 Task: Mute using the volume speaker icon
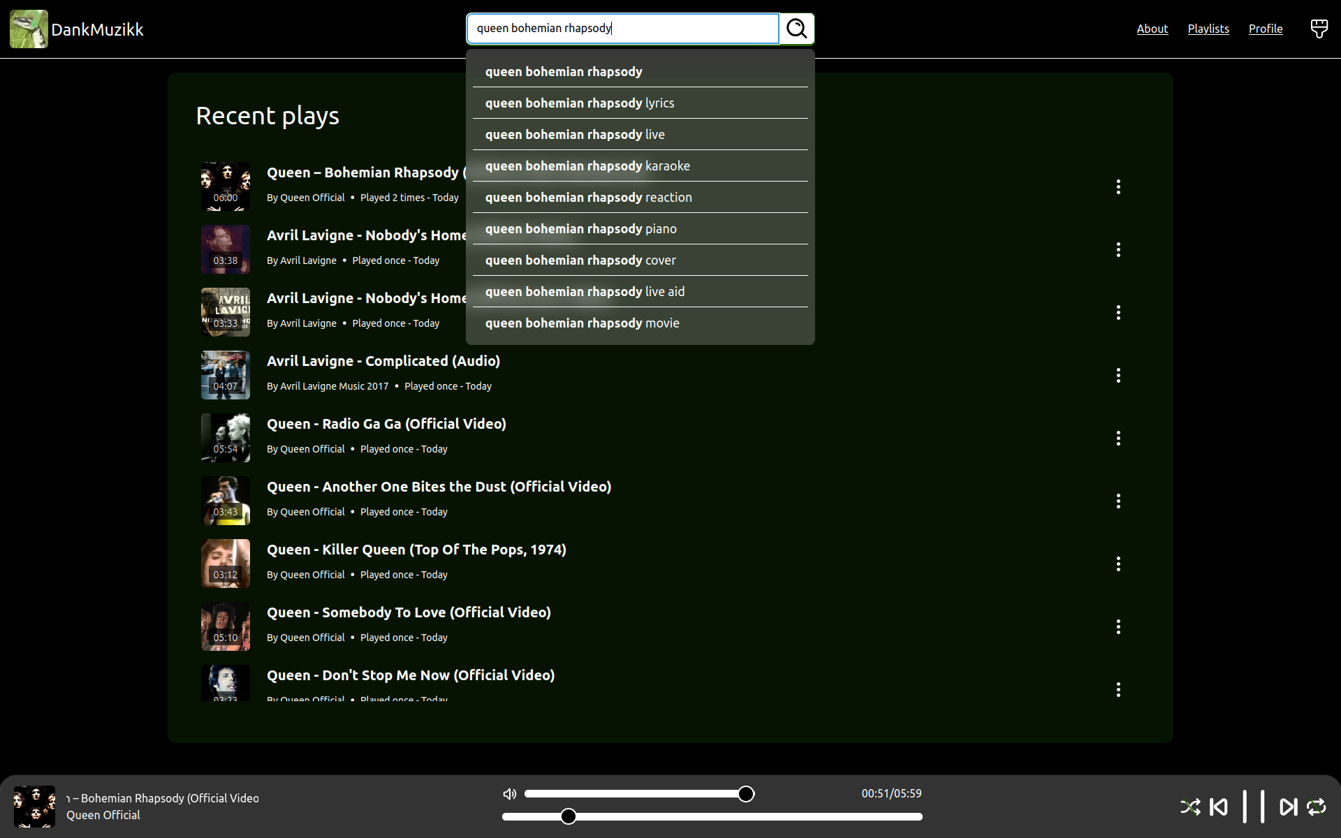tap(509, 794)
